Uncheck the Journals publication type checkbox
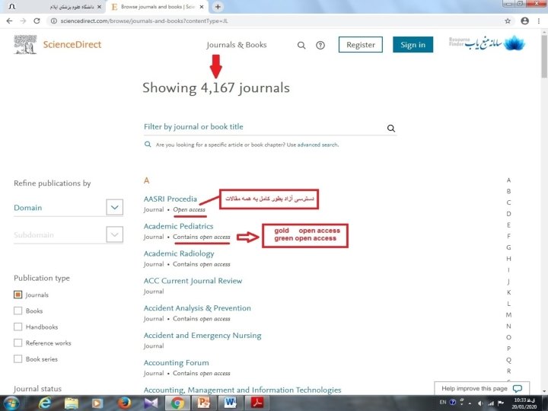548x411 pixels. click(18, 295)
